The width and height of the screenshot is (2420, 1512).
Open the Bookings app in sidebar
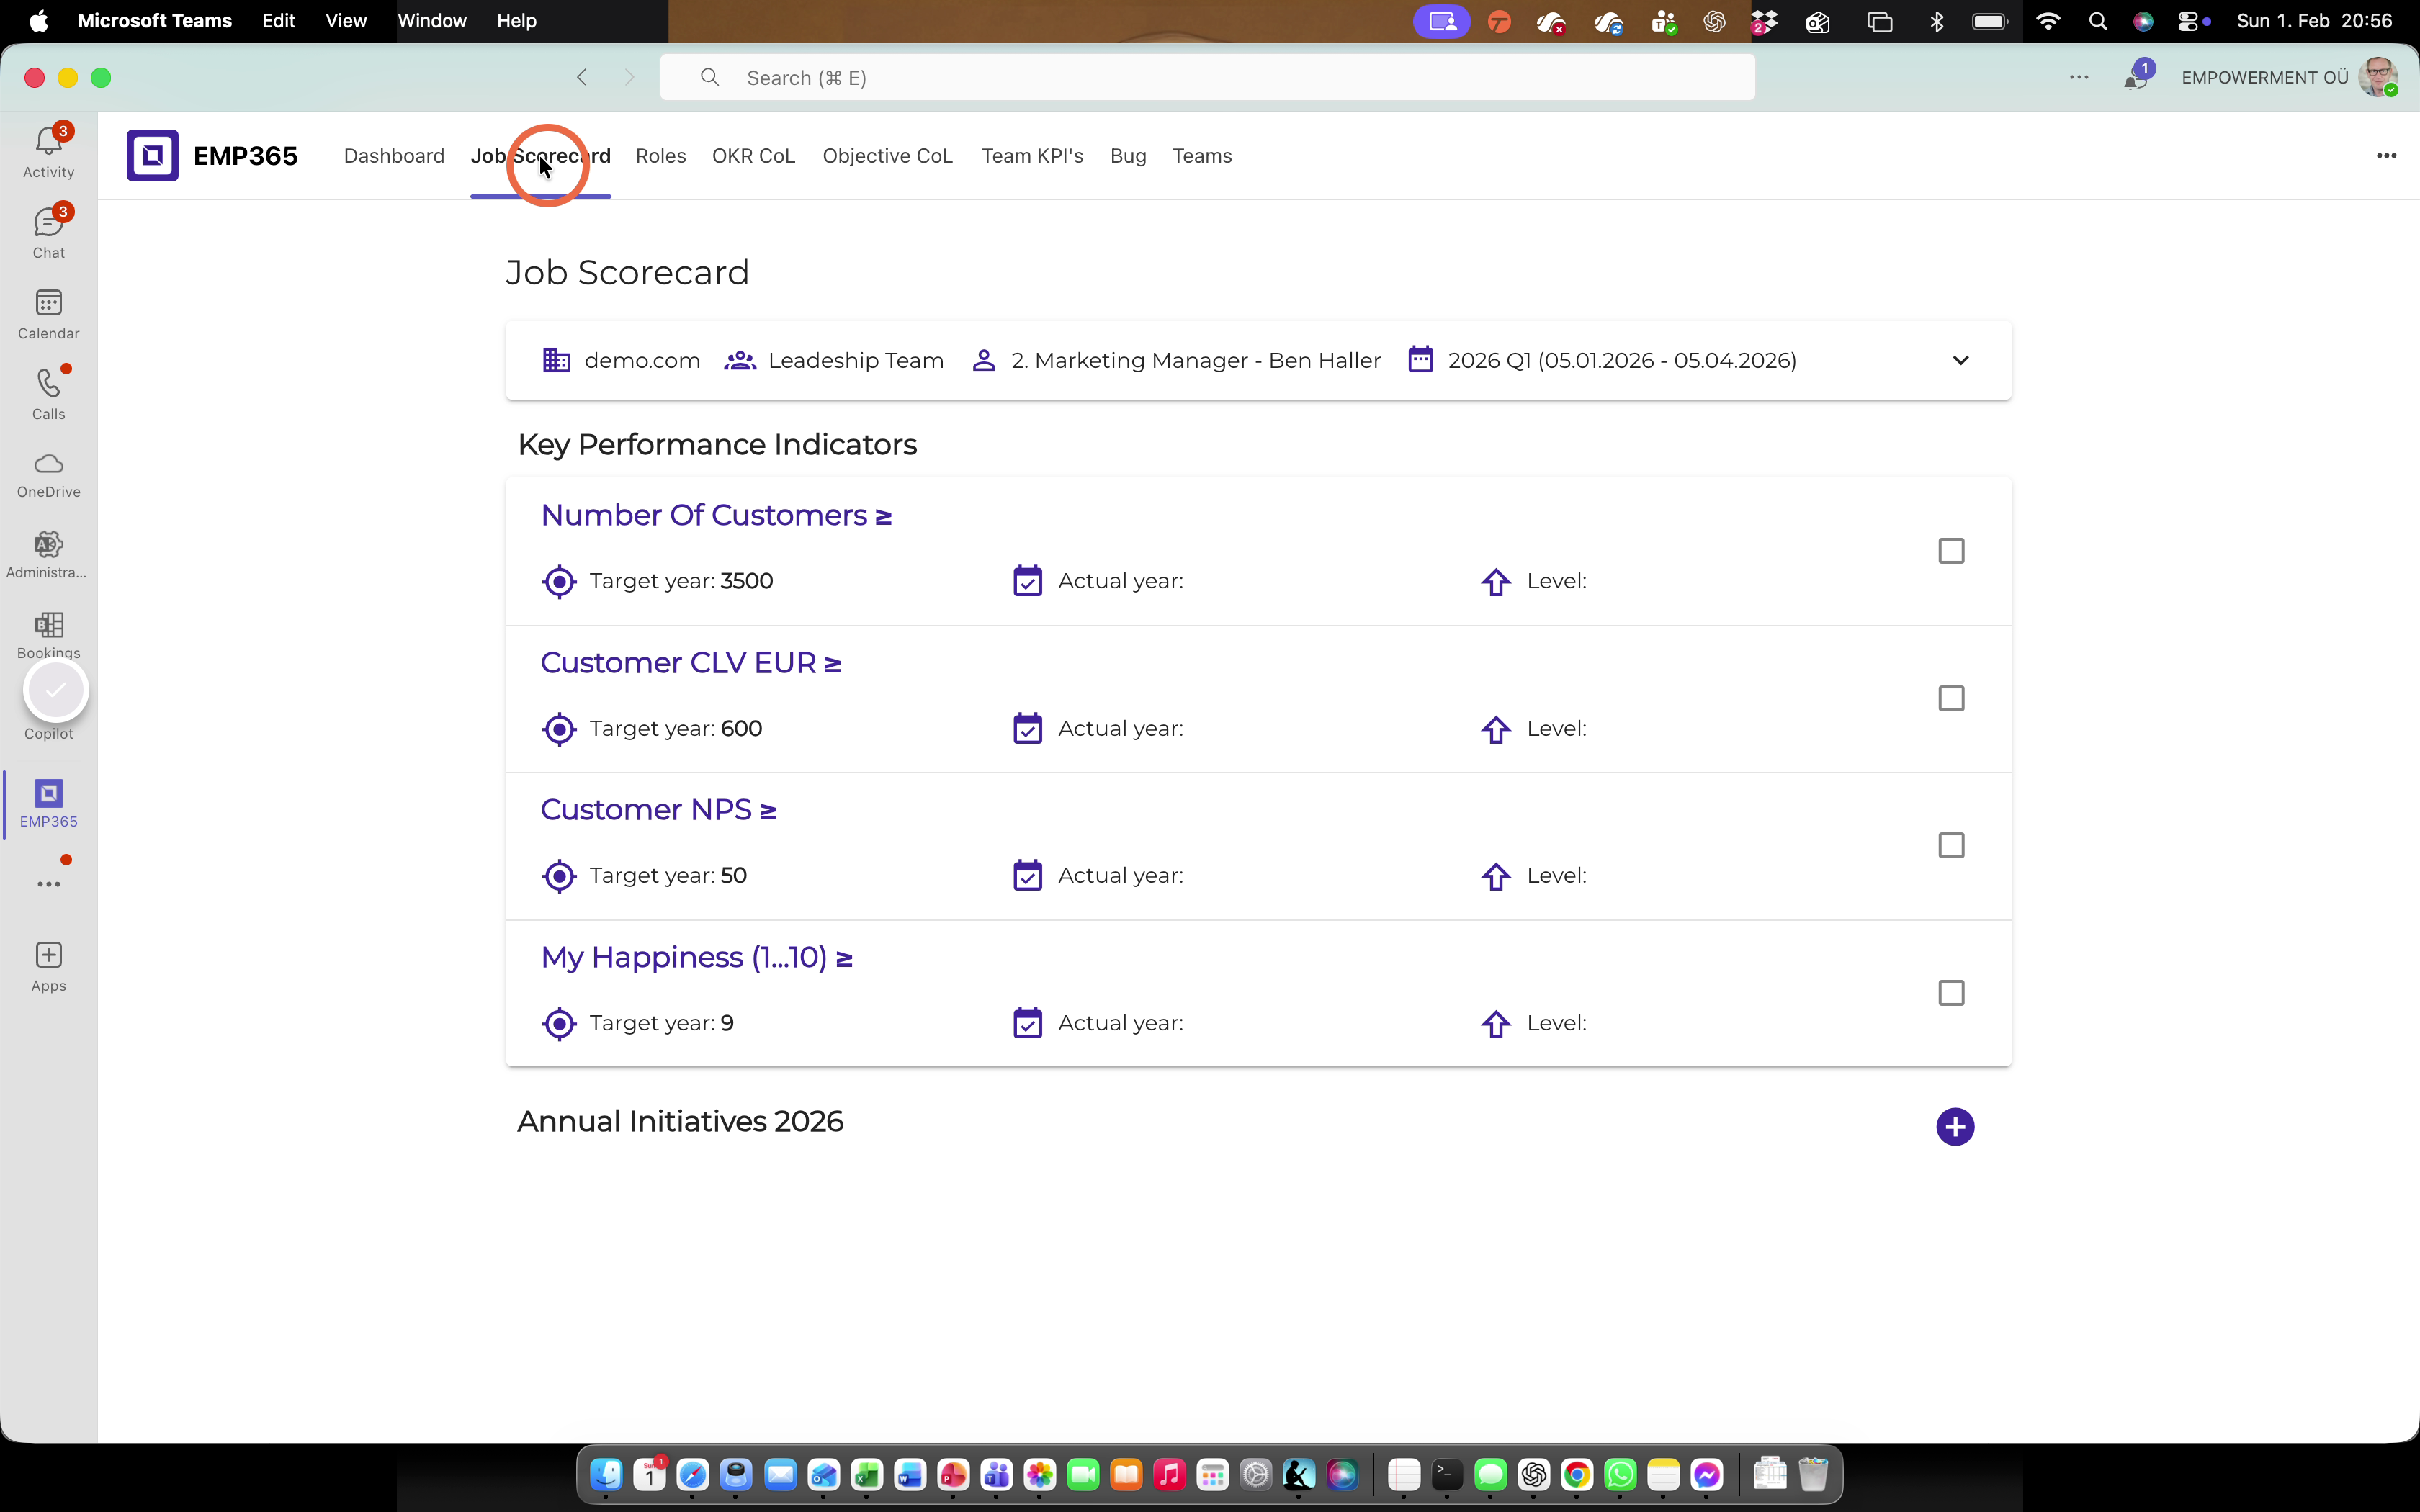click(48, 635)
